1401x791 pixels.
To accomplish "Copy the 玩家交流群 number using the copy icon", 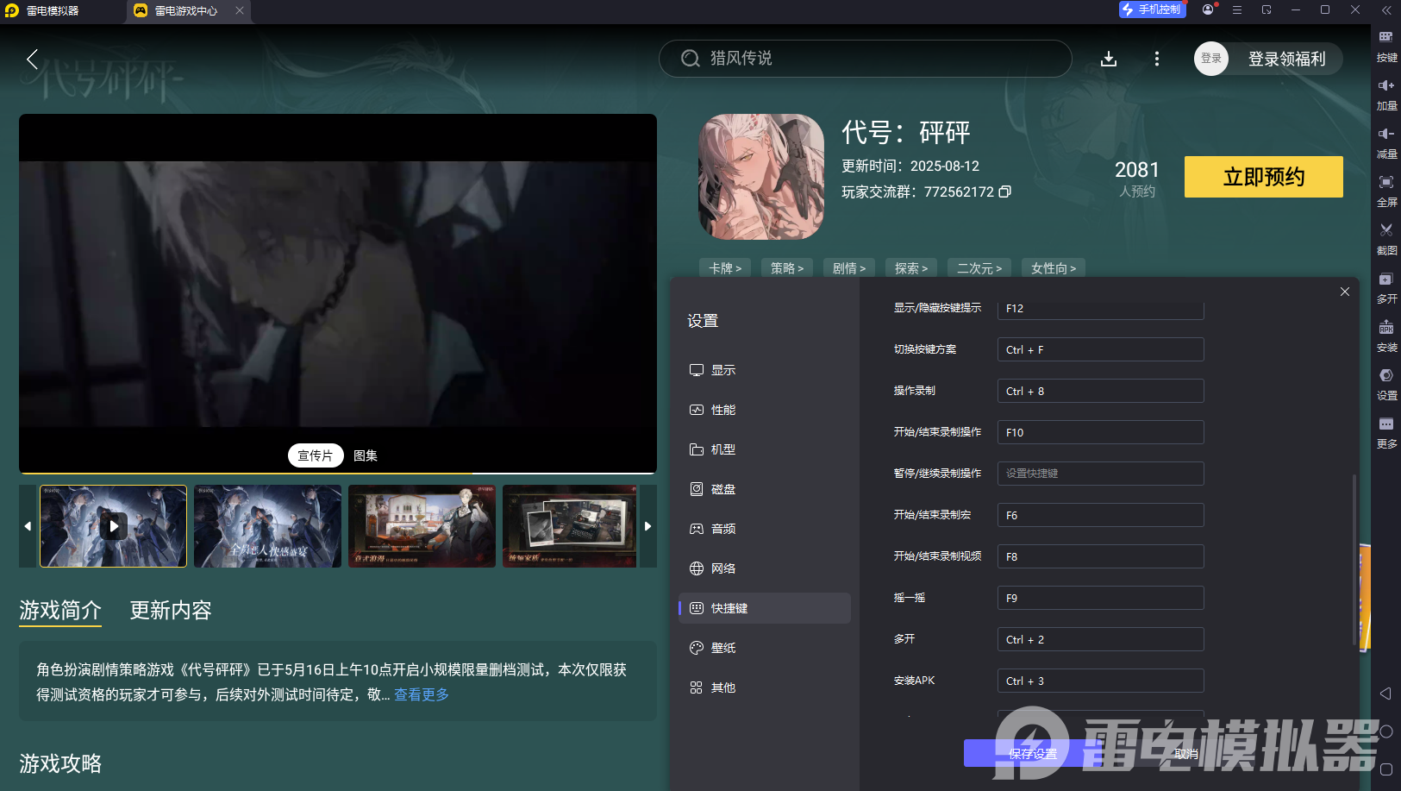I will (x=1005, y=191).
